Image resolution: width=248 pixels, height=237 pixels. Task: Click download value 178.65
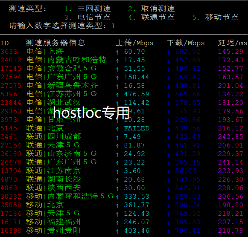click(188, 103)
